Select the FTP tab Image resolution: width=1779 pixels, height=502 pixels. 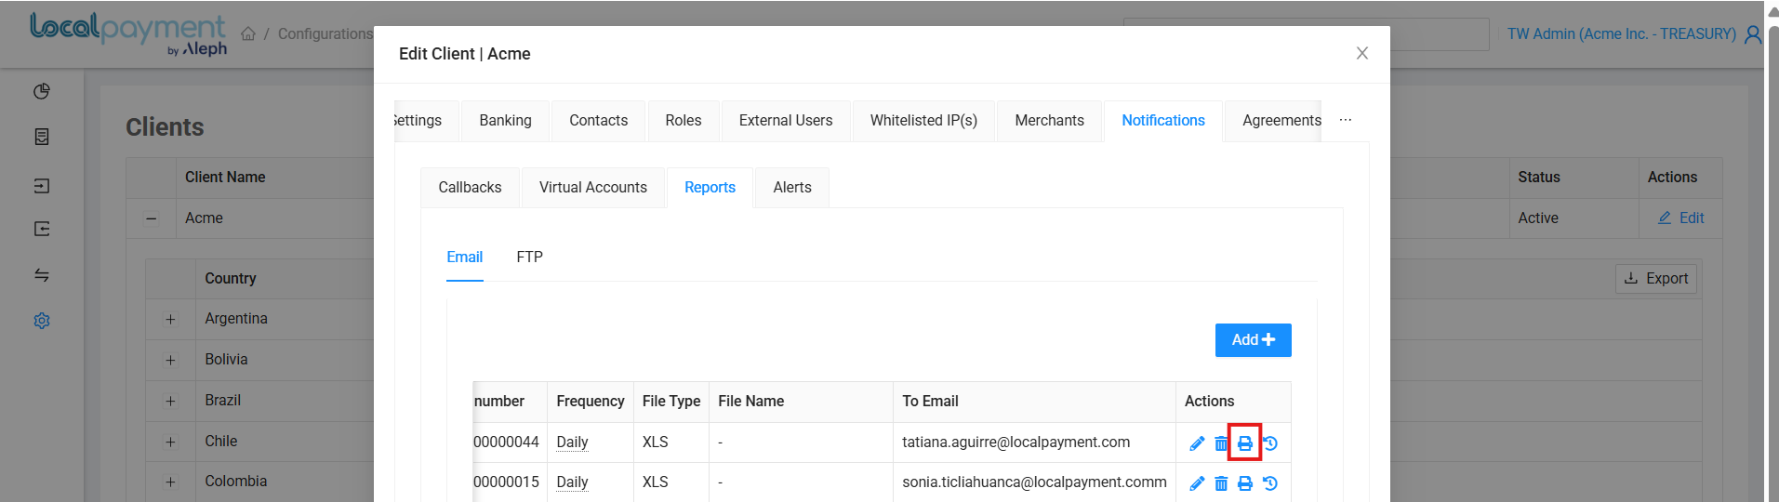click(530, 257)
